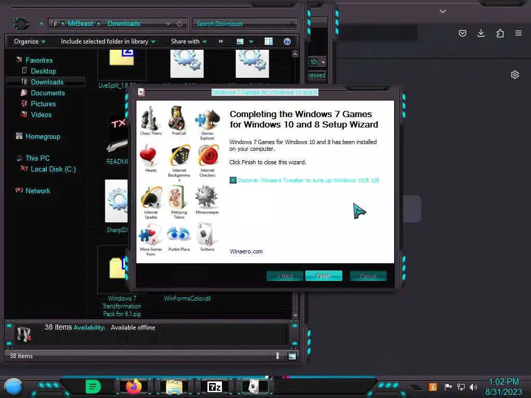Image resolution: width=531 pixels, height=398 pixels.
Task: Open Firefox Pocket save icon
Action: [x=462, y=33]
